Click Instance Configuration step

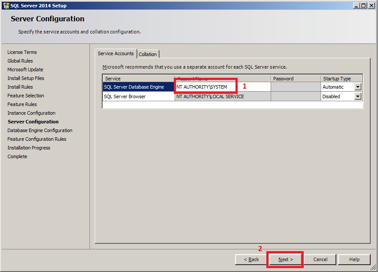pyautogui.click(x=31, y=113)
